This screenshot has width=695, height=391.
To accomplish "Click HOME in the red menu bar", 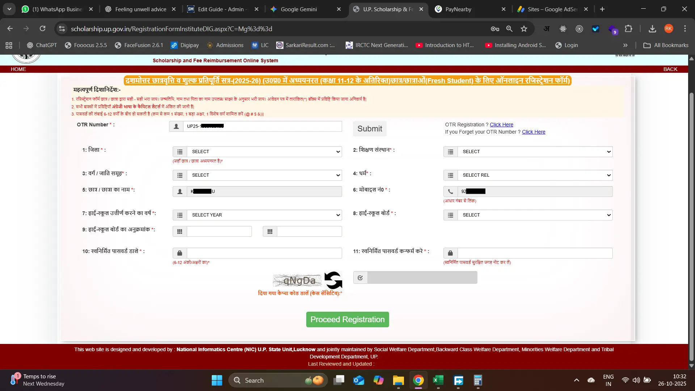I will pyautogui.click(x=18, y=69).
